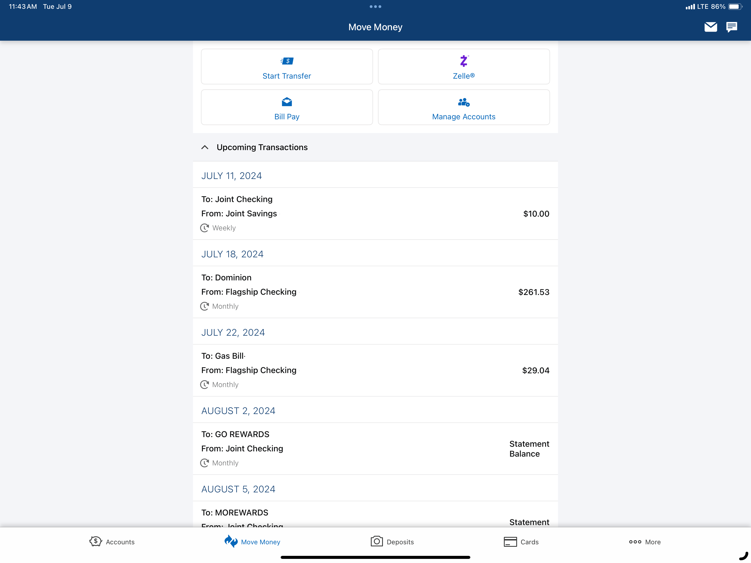Tap the Manage Accounts people icon
751x563 pixels.
point(464,102)
